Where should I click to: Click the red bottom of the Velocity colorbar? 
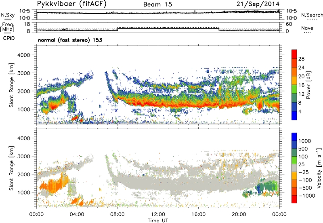point(294,200)
